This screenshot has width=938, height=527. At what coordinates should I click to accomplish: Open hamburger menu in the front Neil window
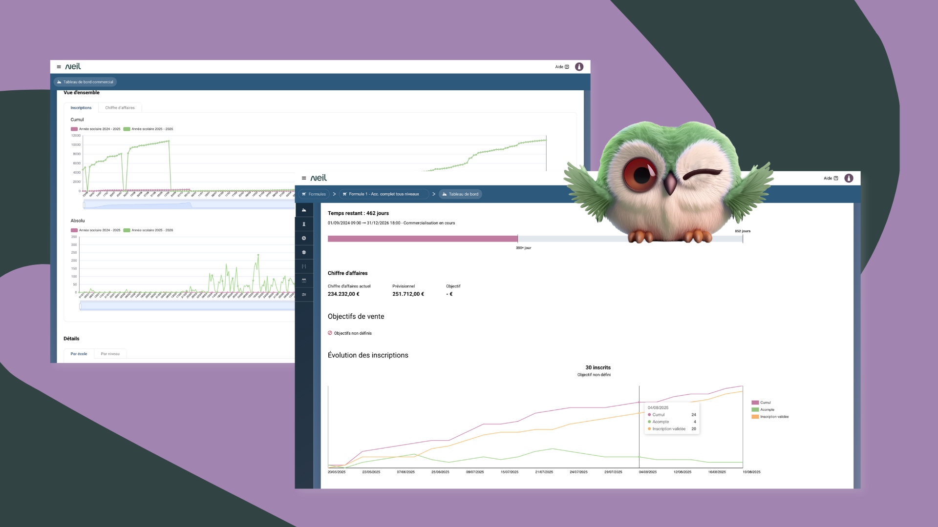pos(304,178)
